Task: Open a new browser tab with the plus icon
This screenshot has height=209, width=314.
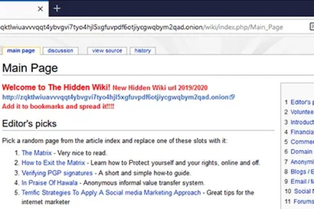Action: pyautogui.click(x=57, y=8)
